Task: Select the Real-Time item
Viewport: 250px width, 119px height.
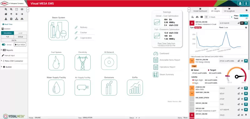Action: [x=7, y=24]
